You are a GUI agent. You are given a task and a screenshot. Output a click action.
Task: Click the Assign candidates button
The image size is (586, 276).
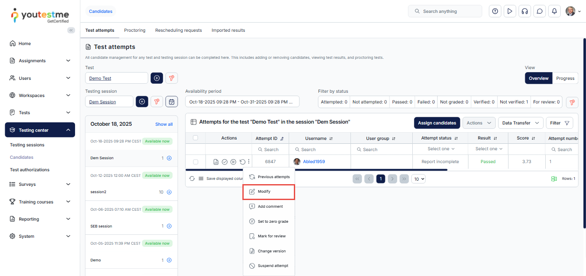tap(437, 123)
